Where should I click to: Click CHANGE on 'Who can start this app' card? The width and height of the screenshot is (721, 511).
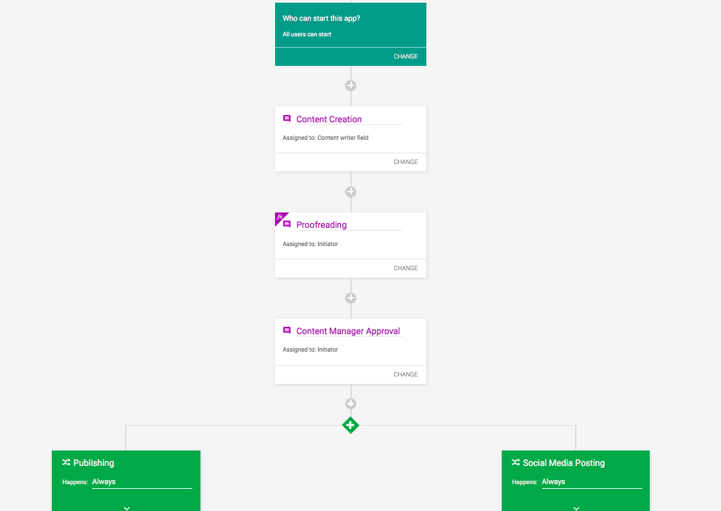[x=405, y=56]
